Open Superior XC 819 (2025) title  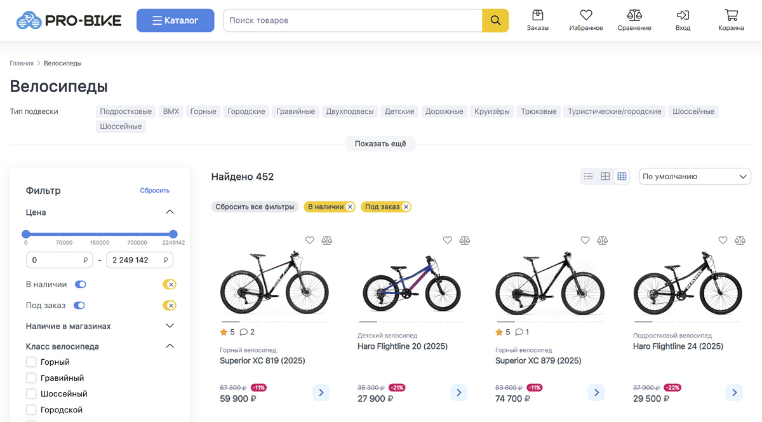[x=262, y=360]
